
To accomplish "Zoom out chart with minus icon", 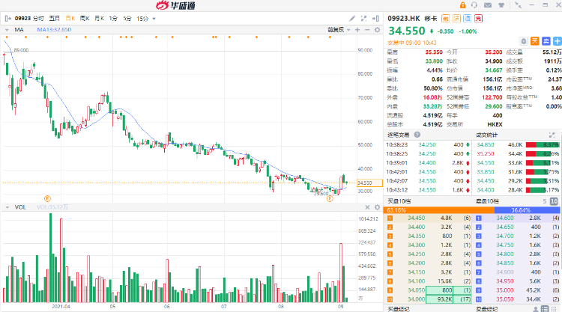I will click(367, 30).
